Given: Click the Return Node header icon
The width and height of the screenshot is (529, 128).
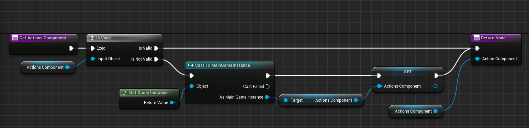Looking at the screenshot, I should point(476,38).
